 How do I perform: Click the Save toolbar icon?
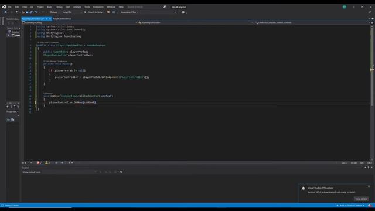pos(27,12)
